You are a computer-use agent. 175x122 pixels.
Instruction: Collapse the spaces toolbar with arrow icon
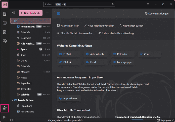click(x=5, y=117)
